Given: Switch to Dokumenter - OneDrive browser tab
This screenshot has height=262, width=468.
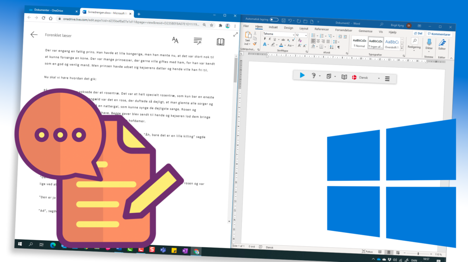Looking at the screenshot, I should pyautogui.click(x=52, y=10).
